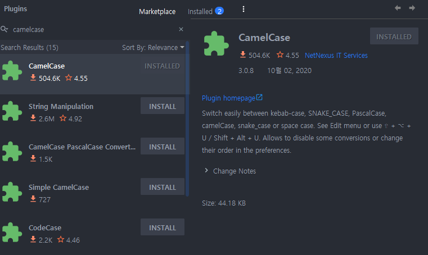Navigate back with the left arrow
Image resolution: width=428 pixels, height=255 pixels.
pos(398,8)
